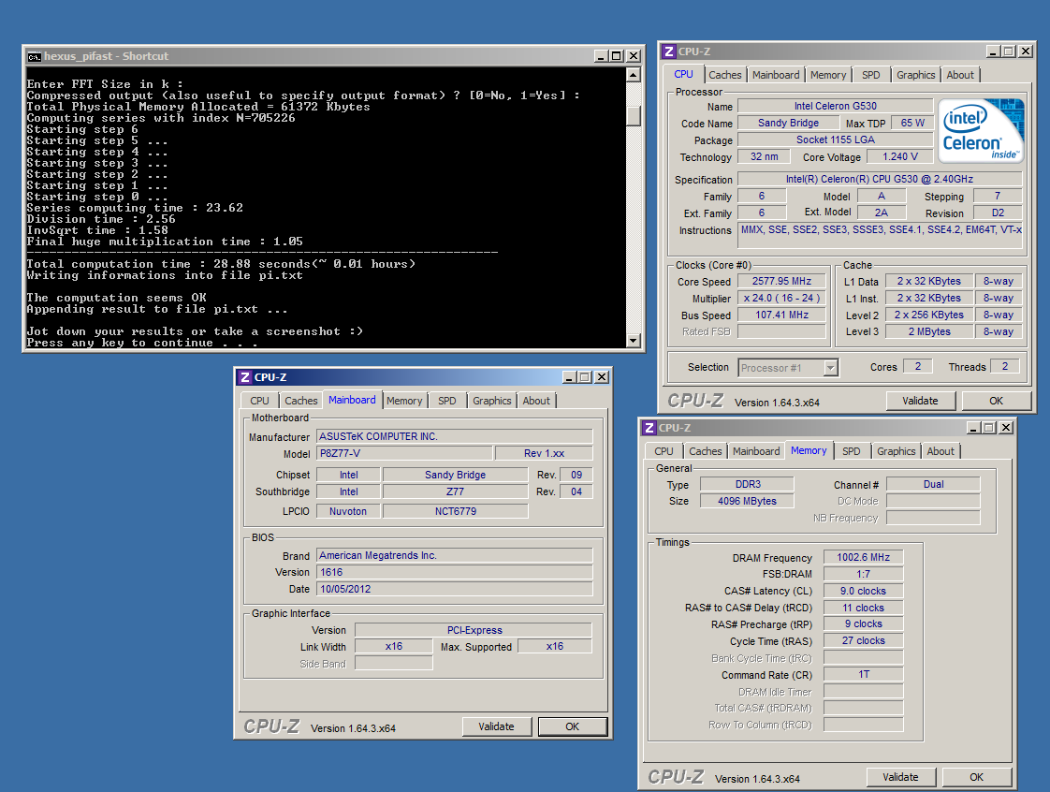This screenshot has width=1050, height=792.
Task: Click Validate in the Memory window
Action: pos(900,777)
